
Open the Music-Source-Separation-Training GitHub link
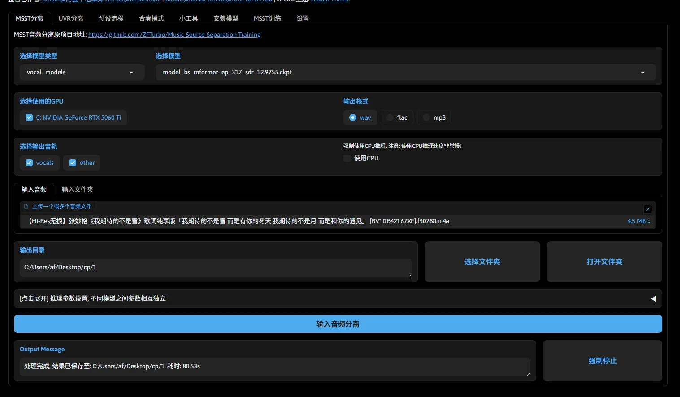174,35
